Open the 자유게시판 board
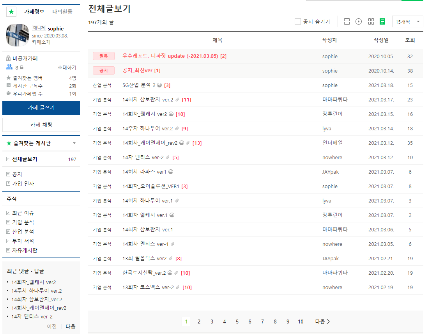 25,250
